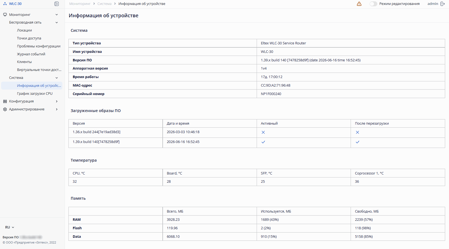Expand the Конфигурация menu chevron
Viewport: 449px width, 249px height.
tap(57, 101)
